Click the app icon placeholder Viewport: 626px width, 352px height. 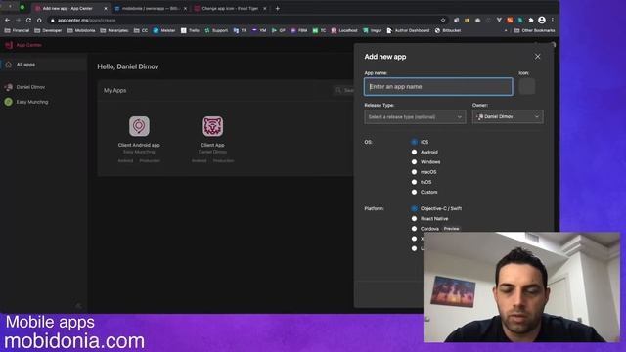(x=527, y=86)
